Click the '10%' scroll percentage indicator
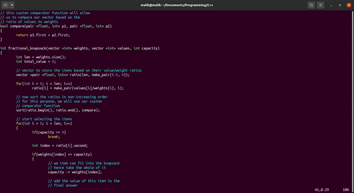The image size is (354, 193). click(x=346, y=190)
